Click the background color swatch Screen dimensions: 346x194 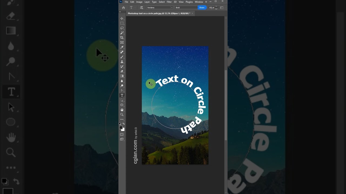[x=124, y=130]
